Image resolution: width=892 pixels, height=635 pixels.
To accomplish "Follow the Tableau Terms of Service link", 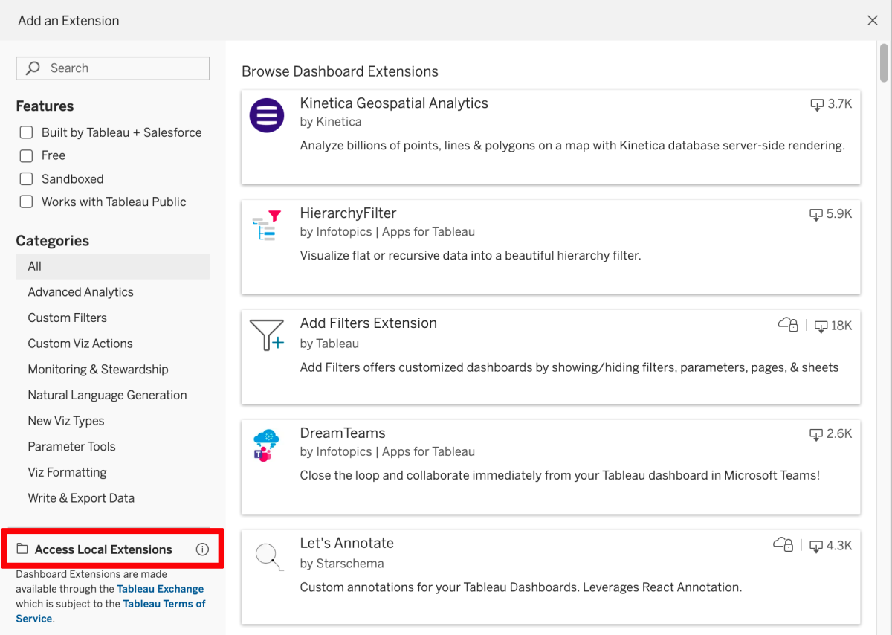I will (x=164, y=604).
